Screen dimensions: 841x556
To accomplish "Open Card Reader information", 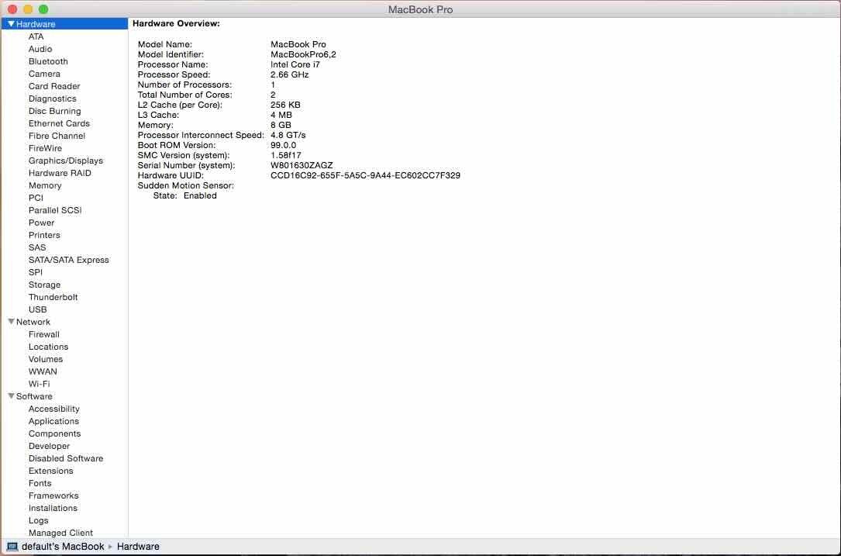I will point(54,86).
